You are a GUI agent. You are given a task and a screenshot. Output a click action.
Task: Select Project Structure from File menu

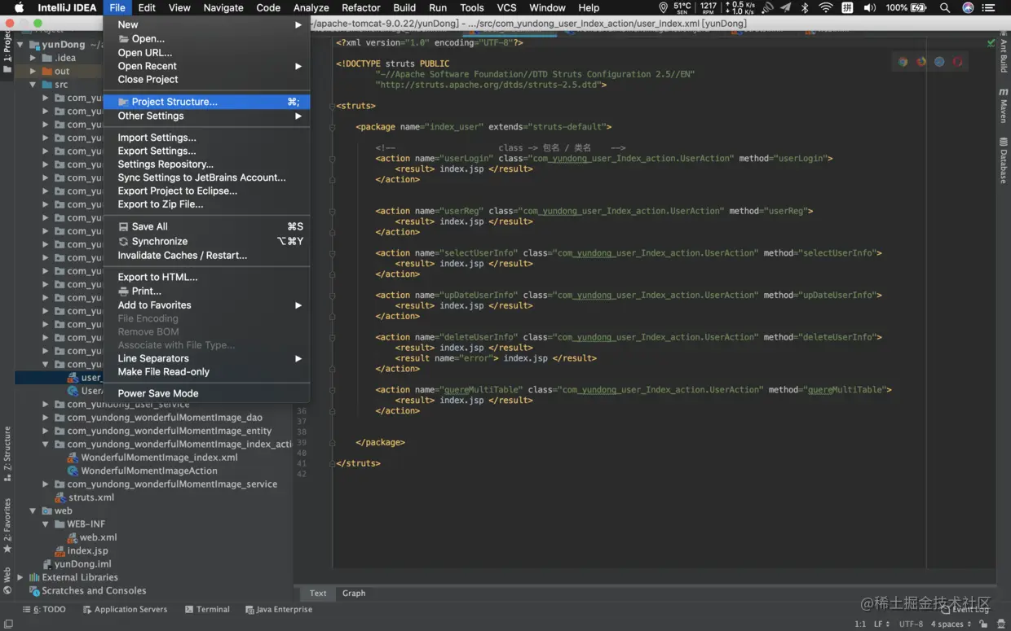(x=174, y=102)
